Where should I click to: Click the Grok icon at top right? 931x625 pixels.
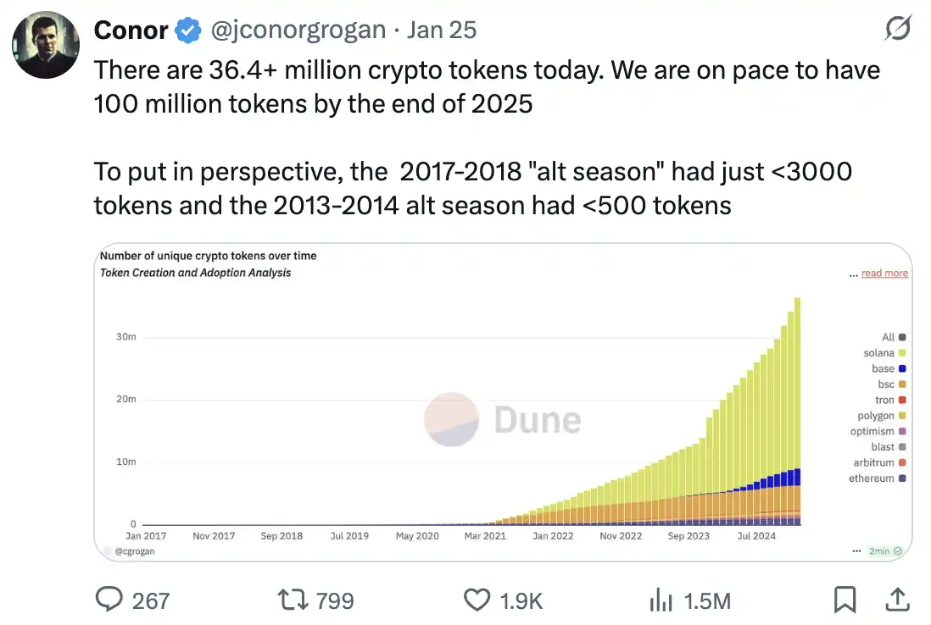pos(897,30)
